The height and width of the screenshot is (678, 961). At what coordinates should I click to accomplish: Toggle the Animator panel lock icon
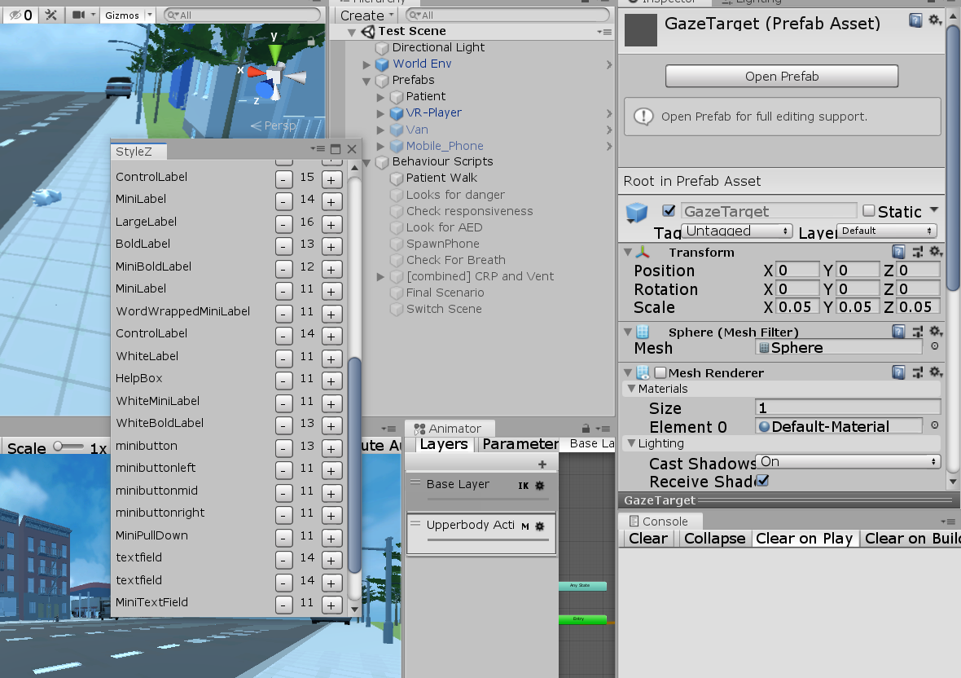[x=586, y=429]
